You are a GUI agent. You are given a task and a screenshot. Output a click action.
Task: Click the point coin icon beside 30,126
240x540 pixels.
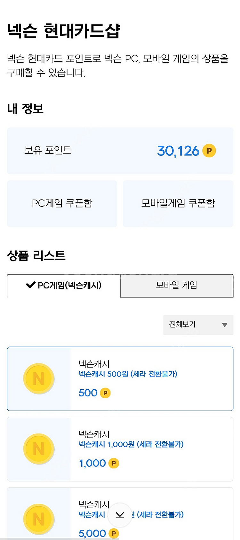209,151
